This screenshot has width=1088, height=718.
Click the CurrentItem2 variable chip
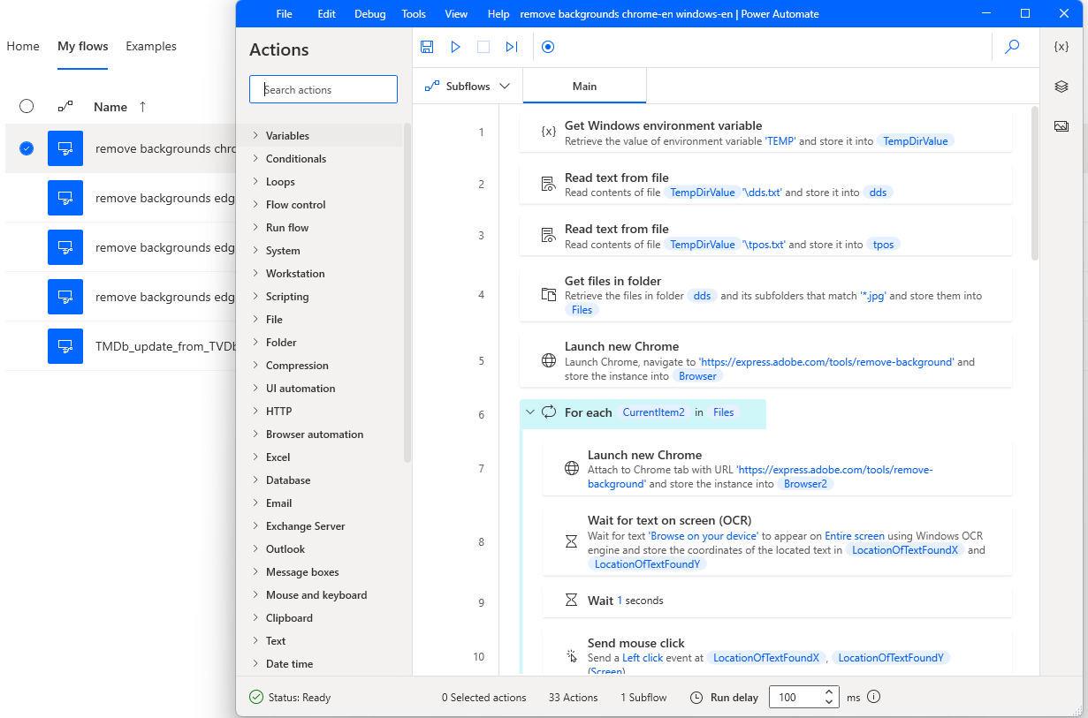tap(653, 412)
